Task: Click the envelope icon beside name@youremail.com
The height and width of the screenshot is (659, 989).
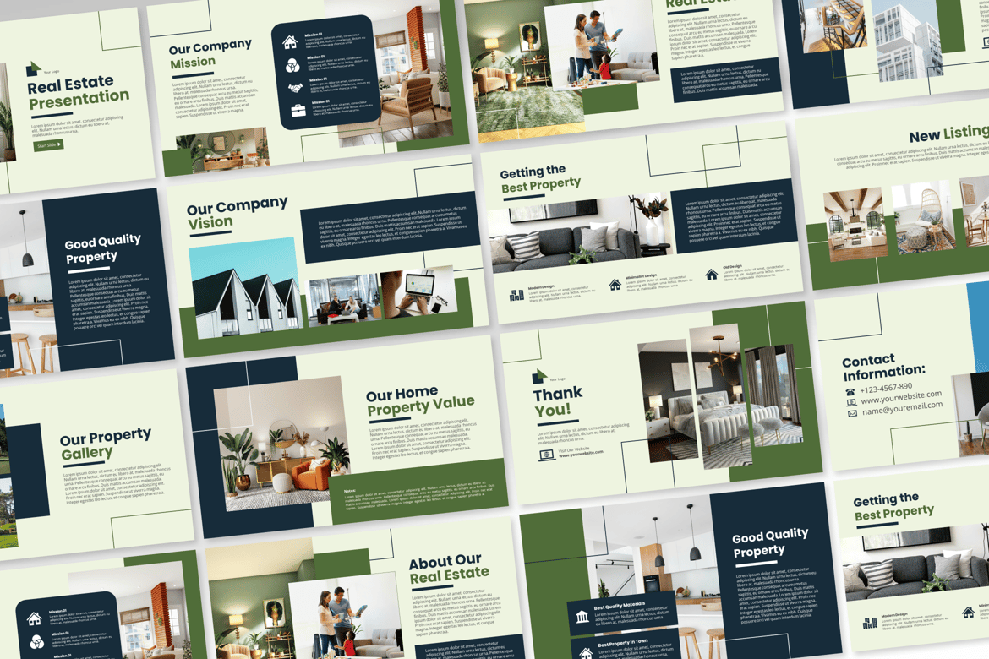Action: (852, 414)
